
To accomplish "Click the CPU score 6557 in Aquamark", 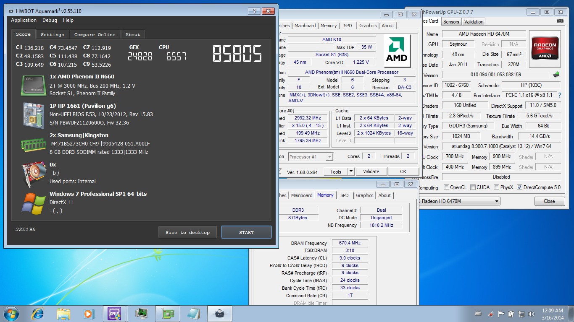I will click(x=176, y=56).
